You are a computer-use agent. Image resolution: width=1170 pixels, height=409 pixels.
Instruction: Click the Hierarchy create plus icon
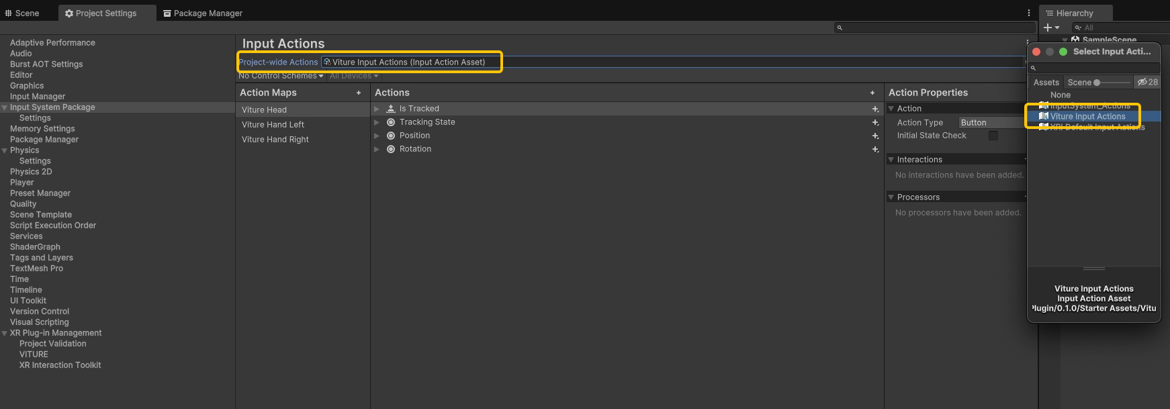coord(1048,28)
